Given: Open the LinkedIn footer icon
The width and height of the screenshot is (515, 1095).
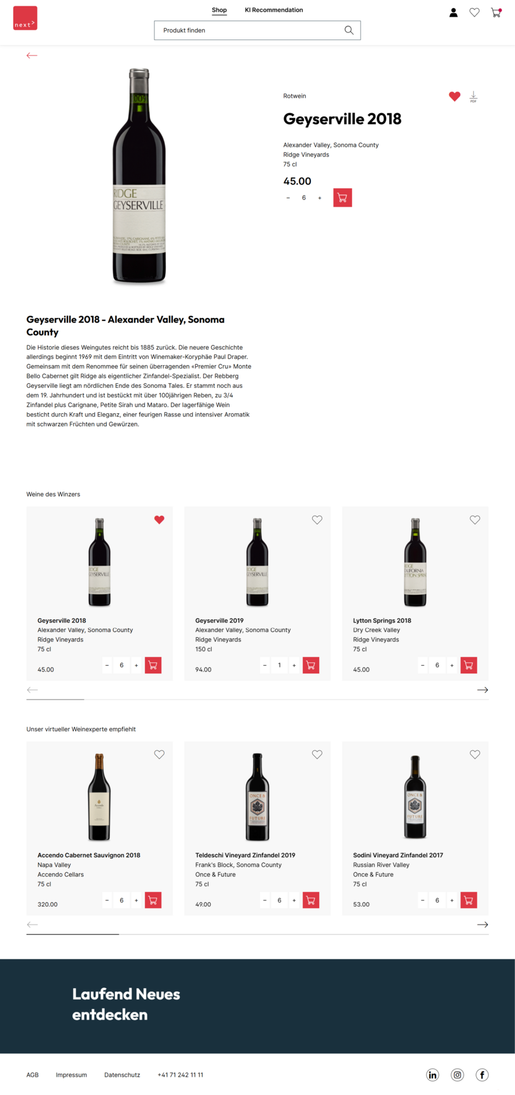Looking at the screenshot, I should (x=432, y=1075).
